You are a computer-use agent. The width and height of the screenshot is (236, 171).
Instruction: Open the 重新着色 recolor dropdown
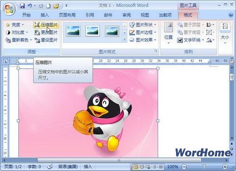18,40
